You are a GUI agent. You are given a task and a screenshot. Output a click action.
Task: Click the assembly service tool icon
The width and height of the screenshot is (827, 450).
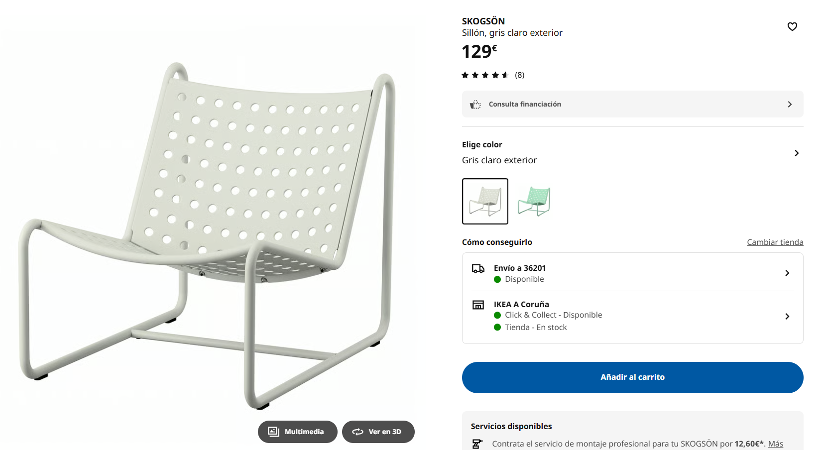coord(477,444)
